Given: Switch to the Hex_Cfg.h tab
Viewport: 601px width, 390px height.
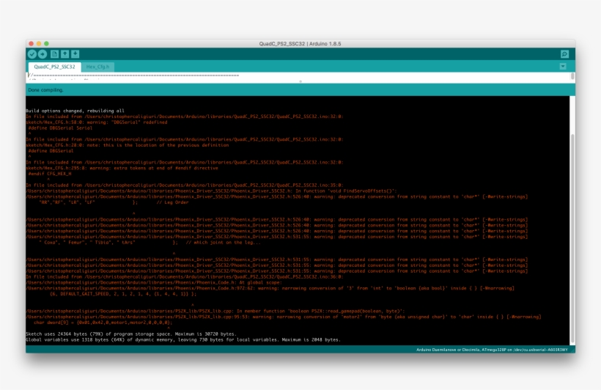Looking at the screenshot, I should (97, 67).
